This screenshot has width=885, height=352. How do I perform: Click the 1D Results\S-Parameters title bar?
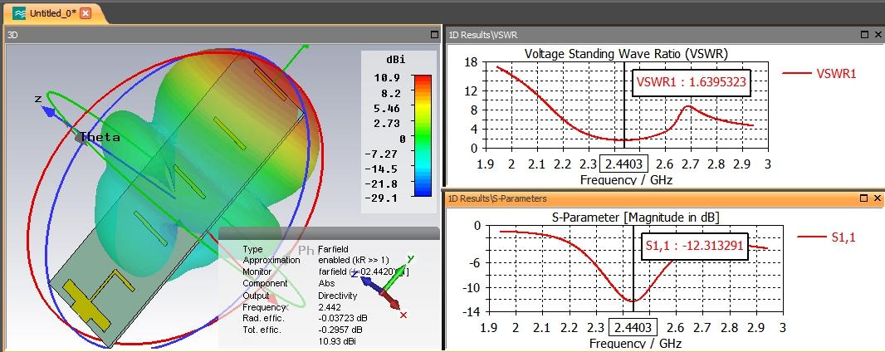pyautogui.click(x=664, y=198)
